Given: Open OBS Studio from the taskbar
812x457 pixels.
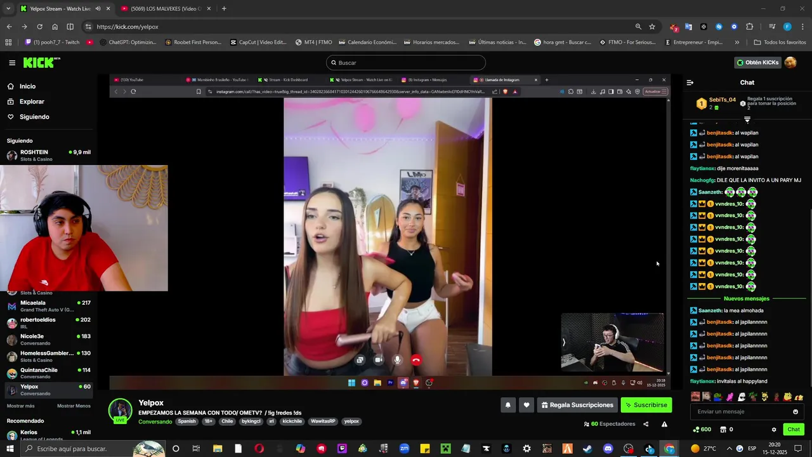Looking at the screenshot, I should (628, 449).
